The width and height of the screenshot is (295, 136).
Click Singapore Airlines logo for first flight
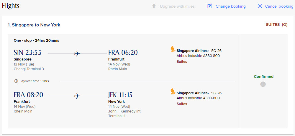[173, 49]
